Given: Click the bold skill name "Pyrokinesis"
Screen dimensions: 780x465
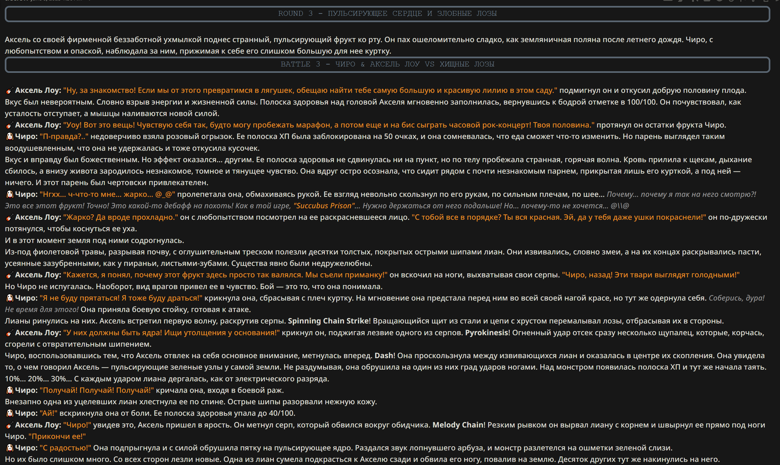Looking at the screenshot, I should pos(486,333).
